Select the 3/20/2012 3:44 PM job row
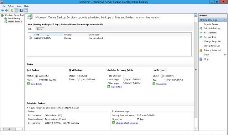228x135 pixels. (110, 38)
